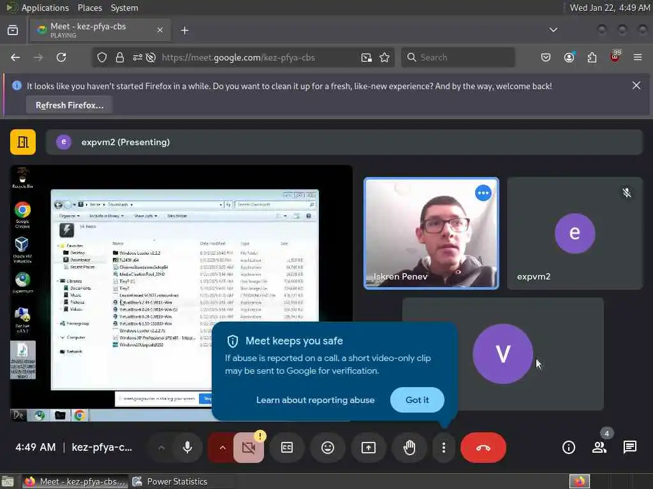This screenshot has width=653, height=489.
Task: Open Firefox application hamburger menu
Action: (x=638, y=57)
